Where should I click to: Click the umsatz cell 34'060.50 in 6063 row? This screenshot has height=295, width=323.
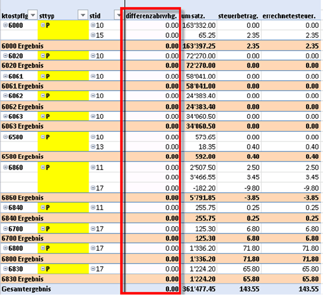201,116
